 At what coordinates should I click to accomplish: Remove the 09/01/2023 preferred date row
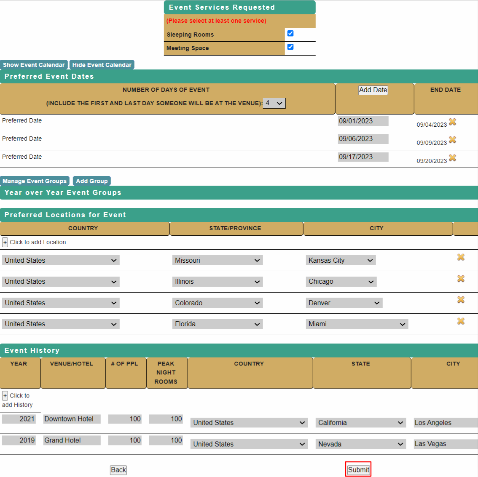pyautogui.click(x=452, y=122)
